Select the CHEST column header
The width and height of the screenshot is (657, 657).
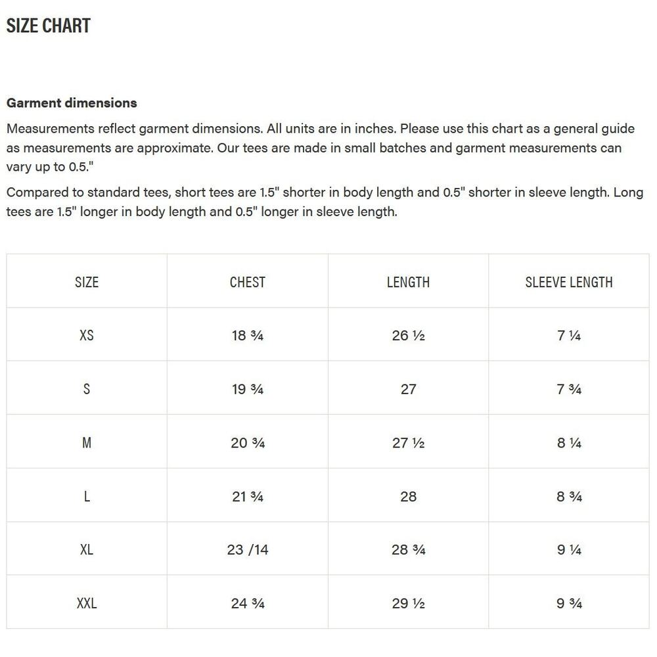point(248,282)
